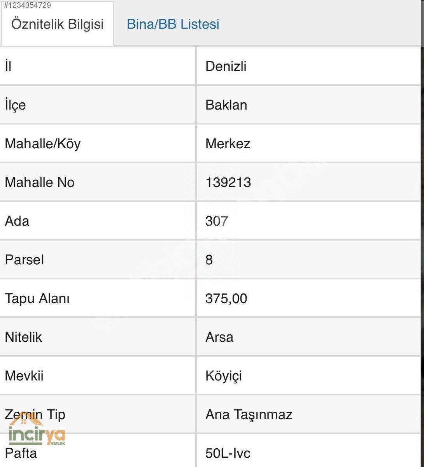This screenshot has height=467, width=424.
Task: Select the Pafta value 50L-Ivc
Action: click(228, 453)
